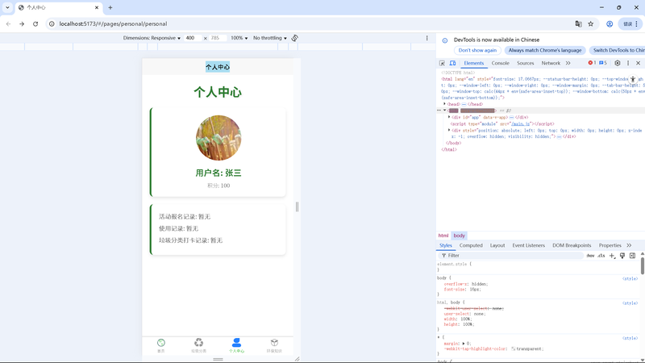
Task: Click Always match Chrome's language button
Action: click(545, 50)
